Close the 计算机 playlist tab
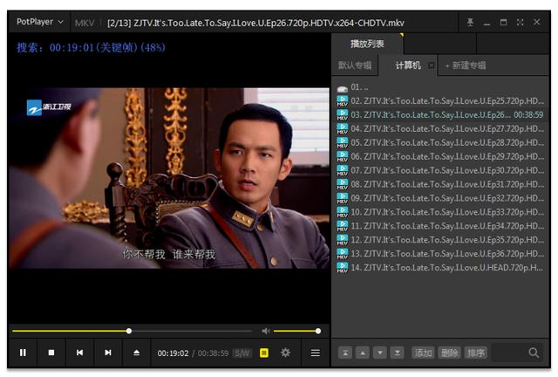Image resolution: width=558 pixels, height=377 pixels. tap(432, 65)
